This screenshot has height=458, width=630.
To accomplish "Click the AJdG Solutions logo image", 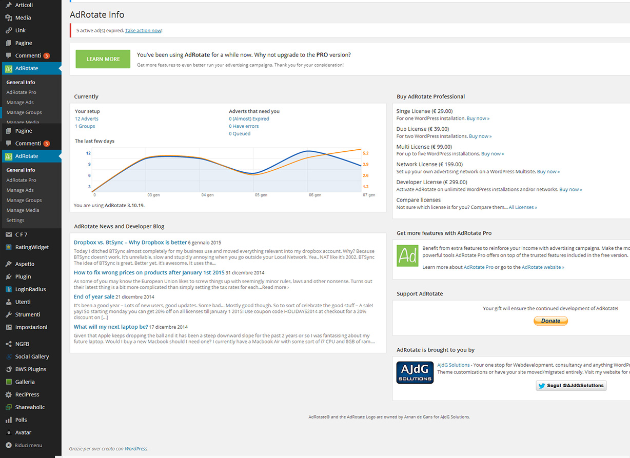I will [x=415, y=372].
